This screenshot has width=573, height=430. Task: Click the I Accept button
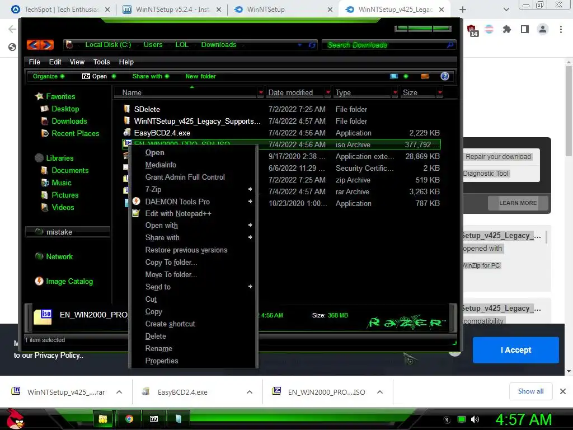(515, 350)
